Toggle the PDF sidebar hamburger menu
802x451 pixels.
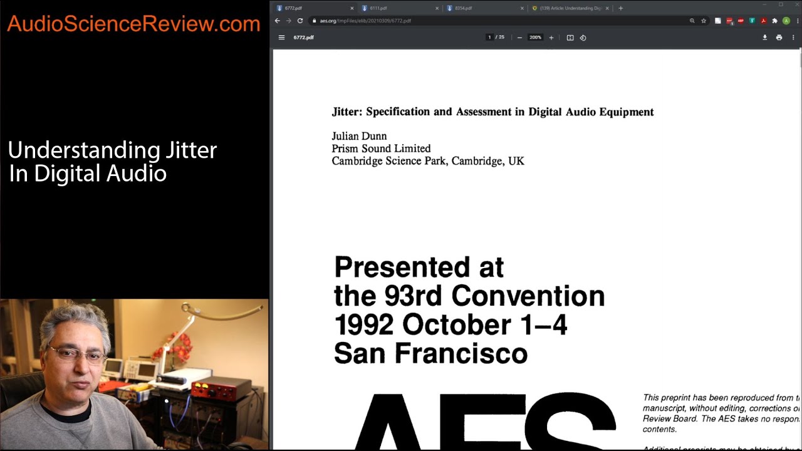pos(281,38)
